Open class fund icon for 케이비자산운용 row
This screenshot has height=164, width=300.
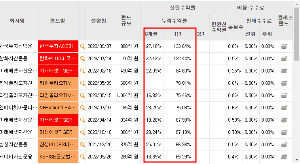(284, 157)
